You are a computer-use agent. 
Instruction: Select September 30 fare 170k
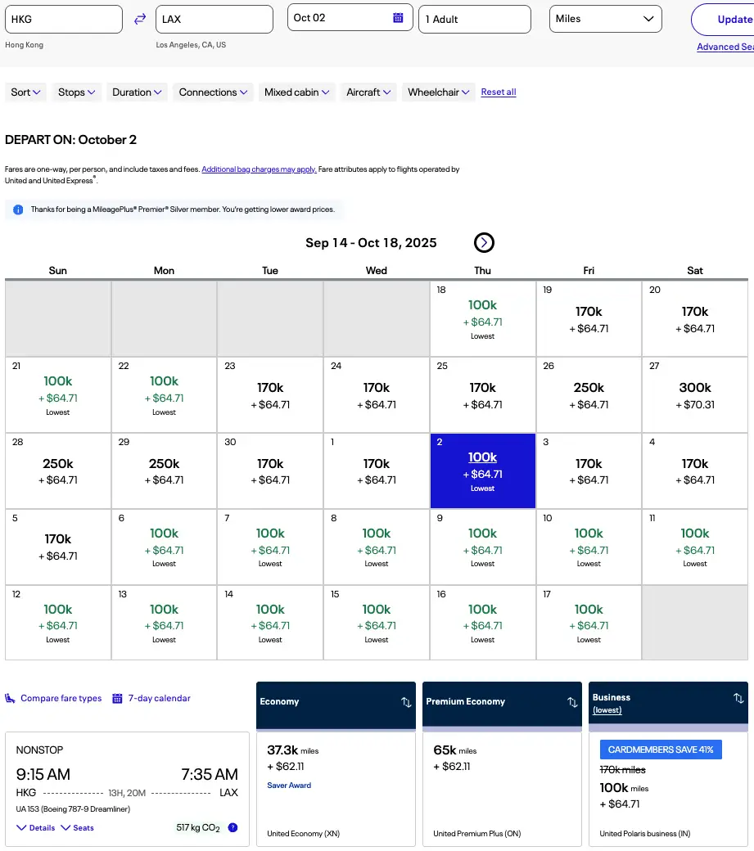[270, 471]
